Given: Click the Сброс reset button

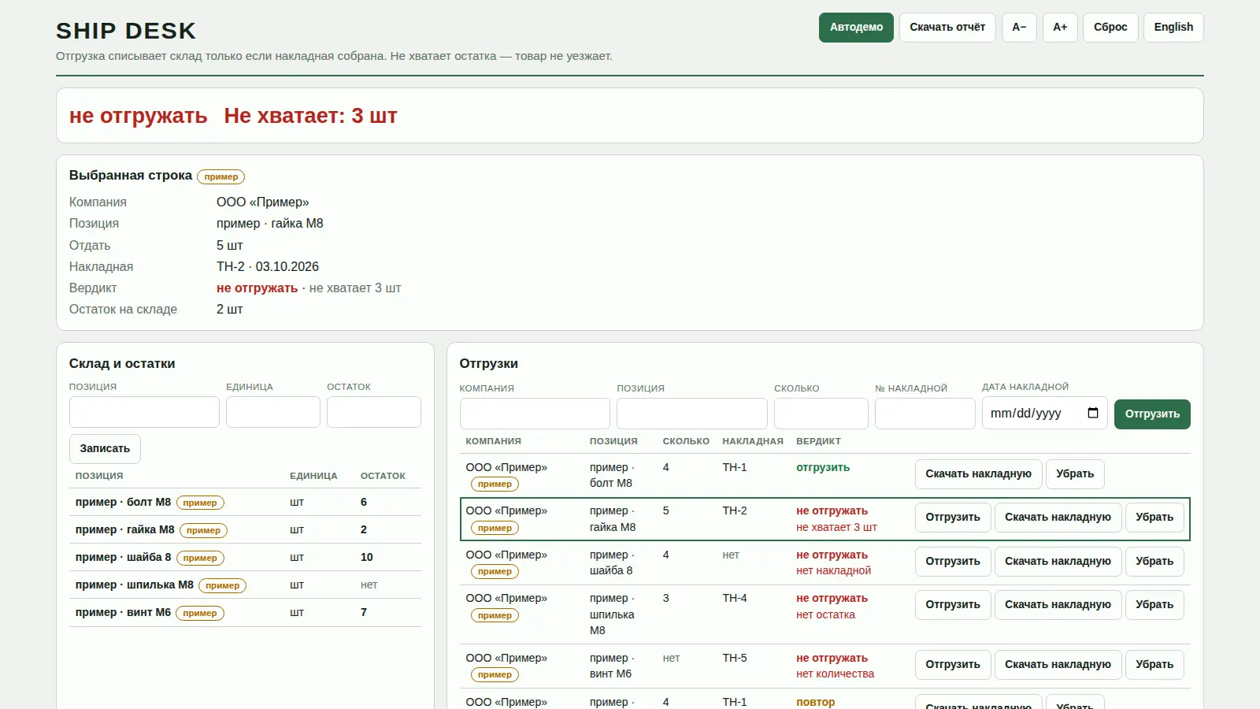Looking at the screenshot, I should point(1110,28).
